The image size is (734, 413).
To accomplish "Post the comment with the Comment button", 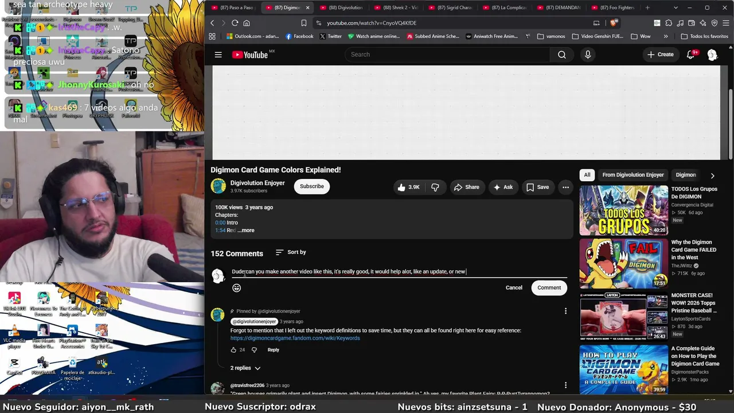I will [549, 288].
